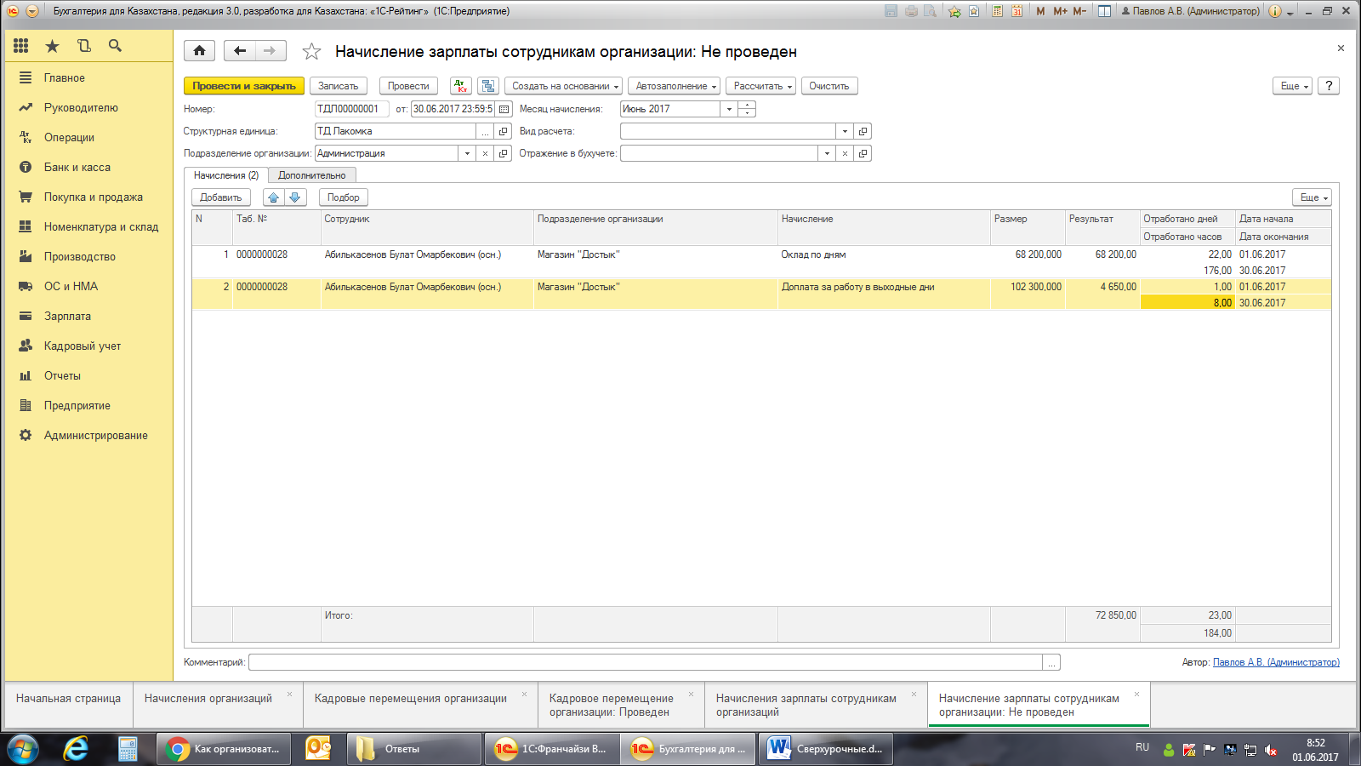This screenshot has height=766, width=1361.
Task: Expand the Автозаполнение dropdown
Action: 675,86
